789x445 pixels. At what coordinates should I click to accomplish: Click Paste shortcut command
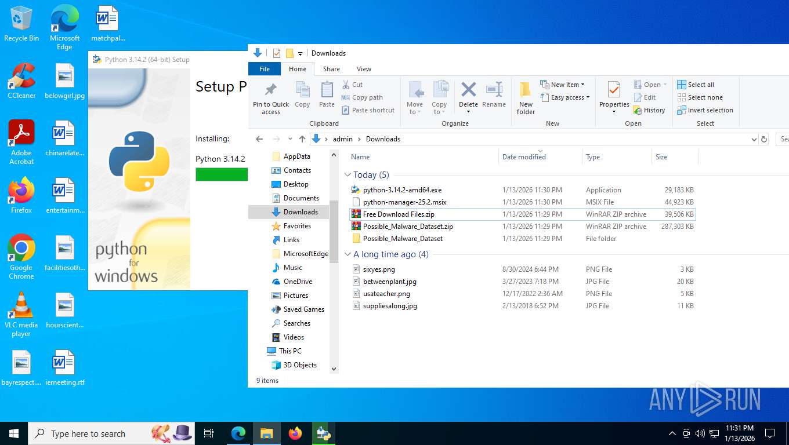coord(368,110)
